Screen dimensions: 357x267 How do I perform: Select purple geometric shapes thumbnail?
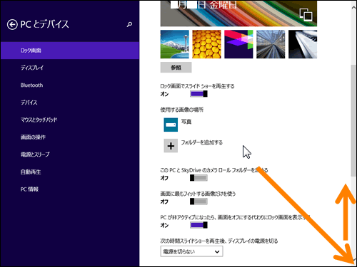click(x=238, y=44)
